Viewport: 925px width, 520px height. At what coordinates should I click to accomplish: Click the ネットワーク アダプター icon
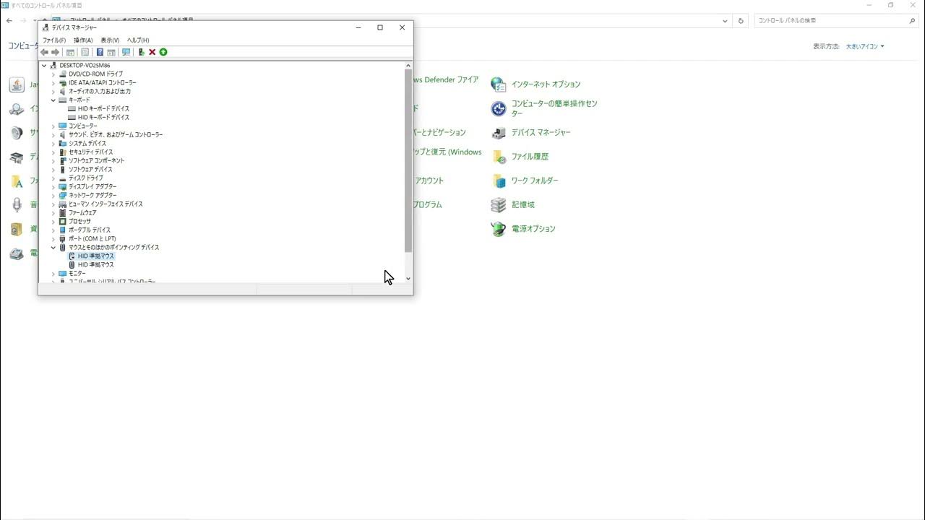coord(63,195)
